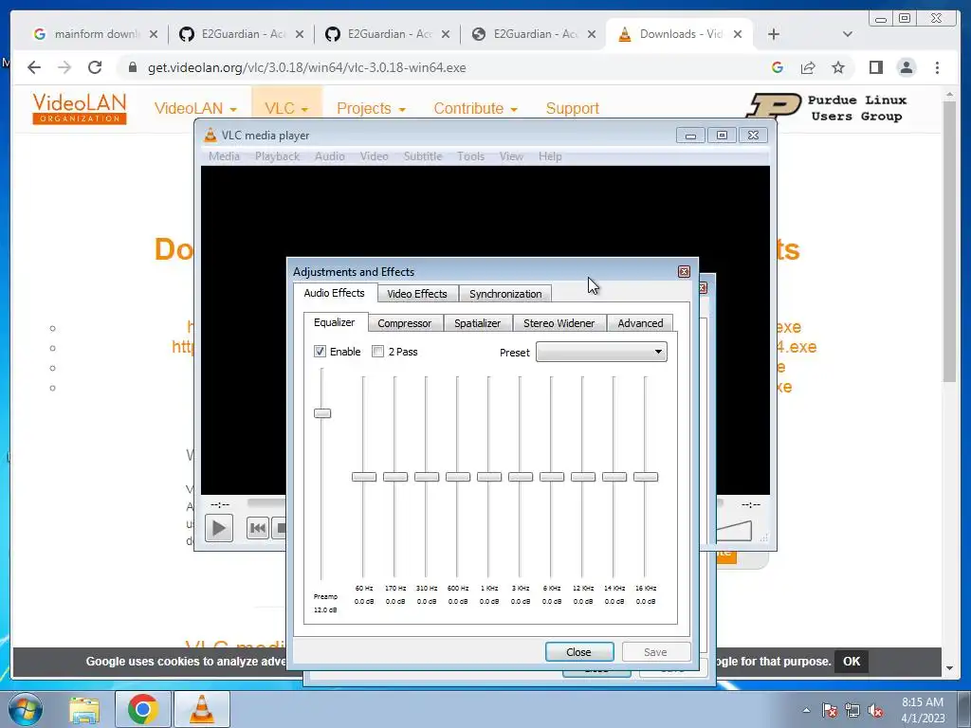The image size is (971, 728).
Task: Click the muted volume tray icon
Action: coord(875,710)
